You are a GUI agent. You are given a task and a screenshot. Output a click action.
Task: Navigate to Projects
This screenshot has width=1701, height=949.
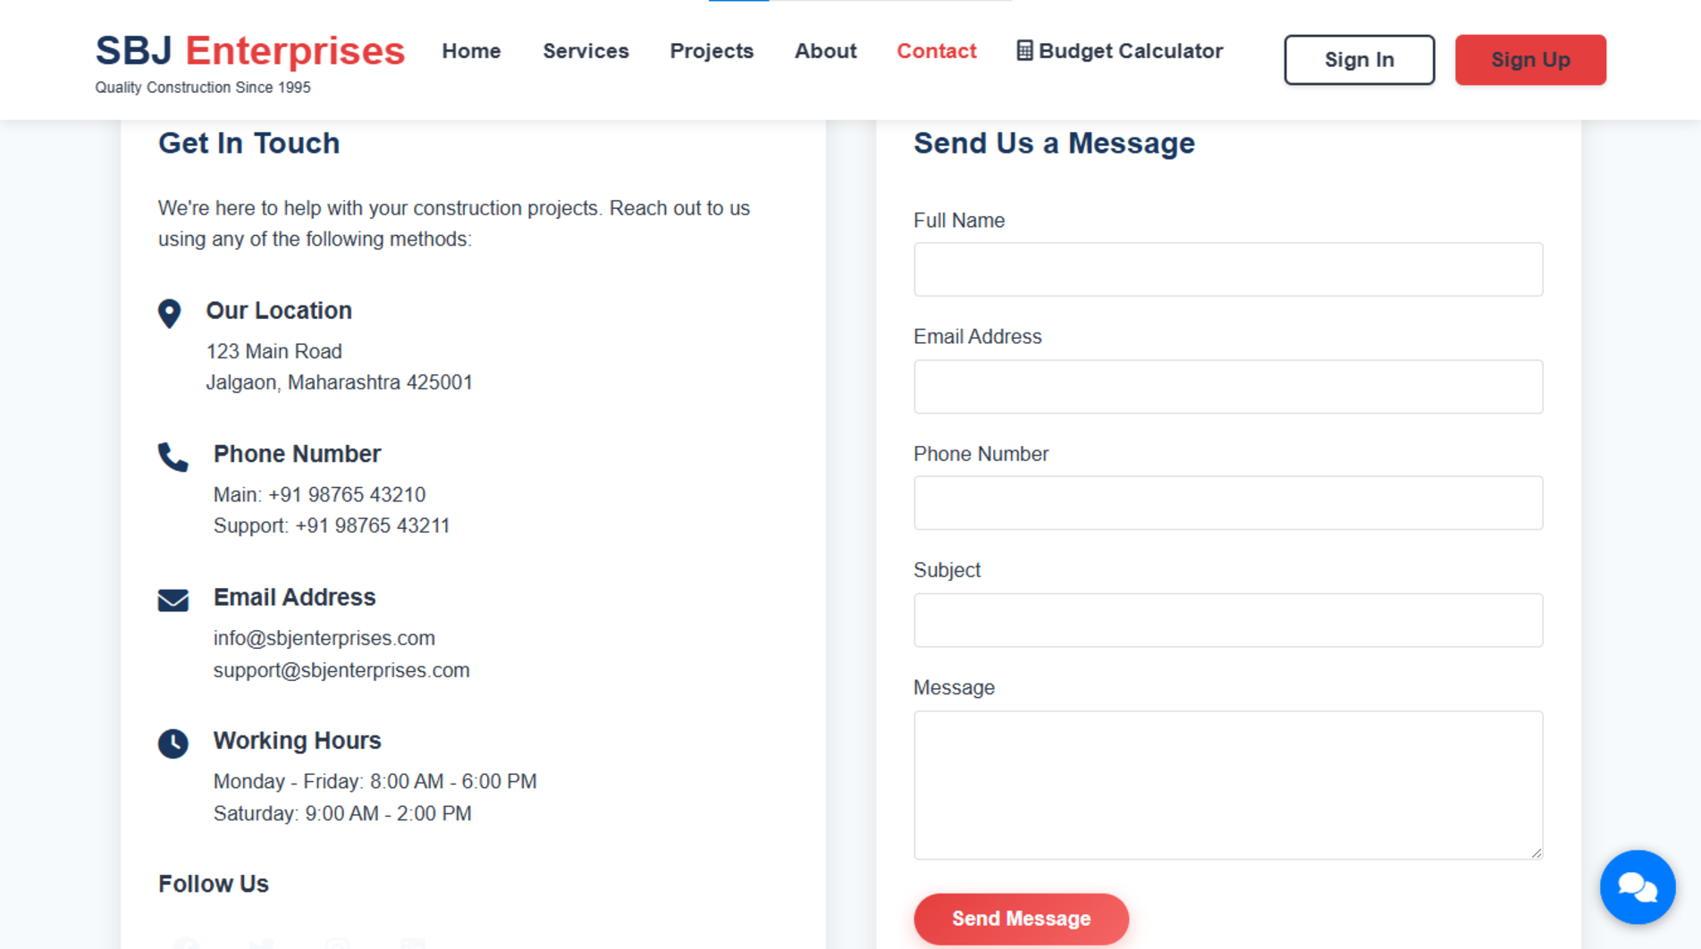coord(712,51)
